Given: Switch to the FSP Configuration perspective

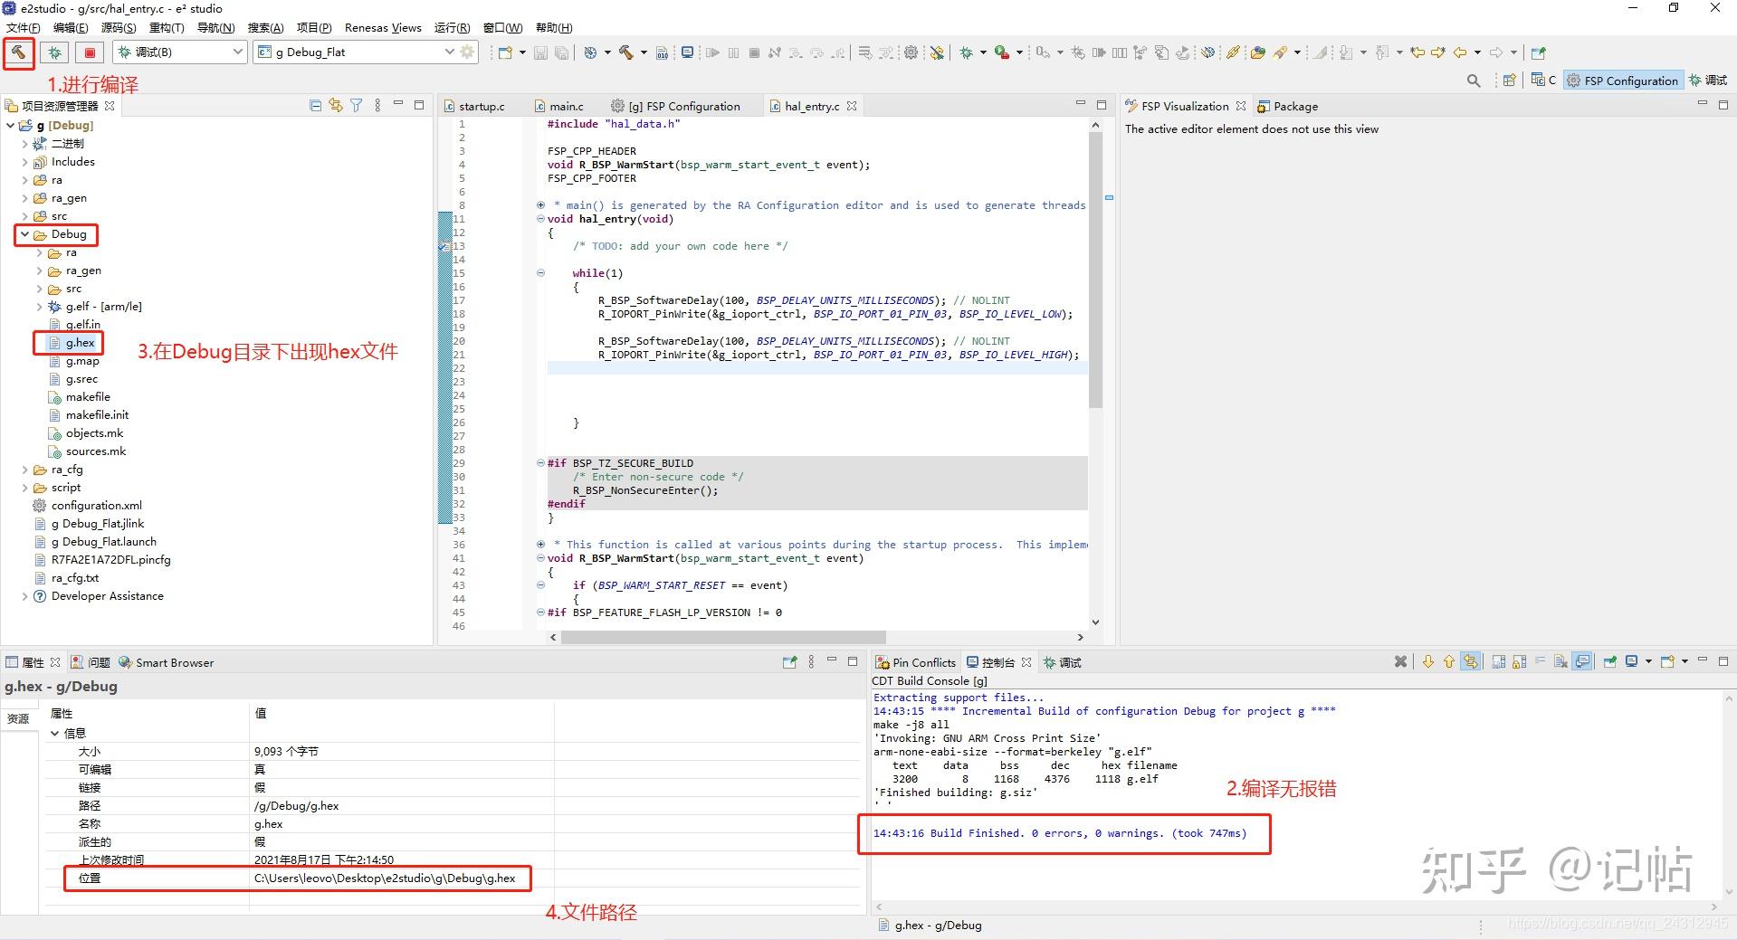Looking at the screenshot, I should [1623, 81].
